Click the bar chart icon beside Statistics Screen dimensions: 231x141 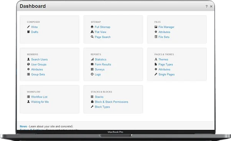point(92,59)
